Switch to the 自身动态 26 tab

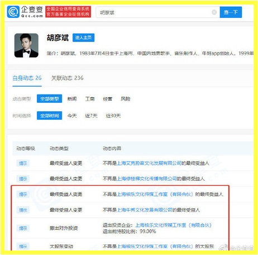27,78
